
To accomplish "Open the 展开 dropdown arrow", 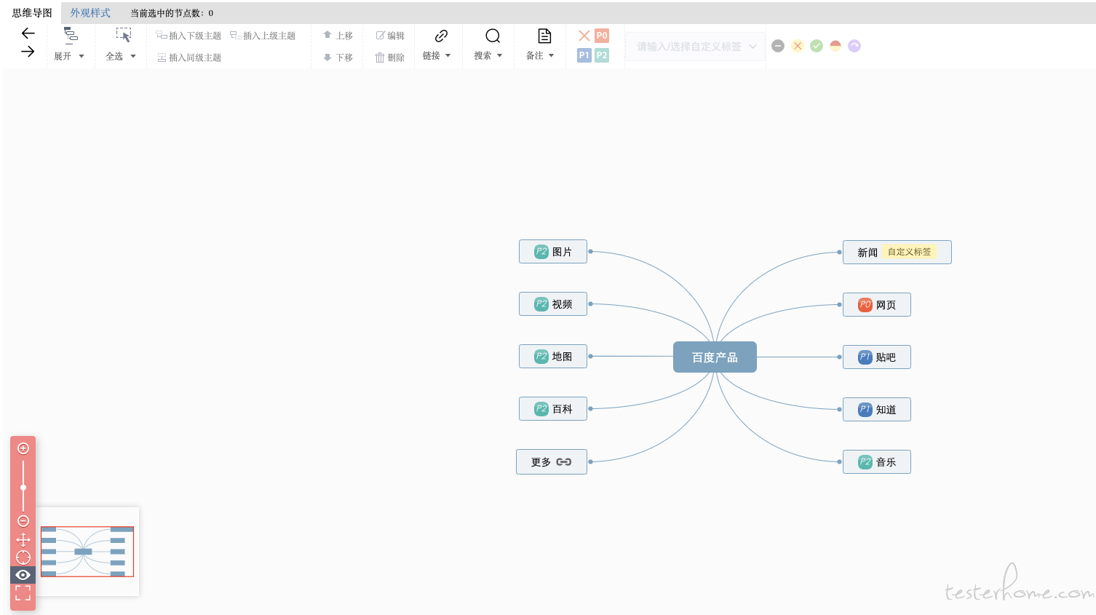I will [82, 56].
